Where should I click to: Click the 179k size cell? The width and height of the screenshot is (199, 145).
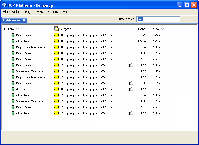coord(157,77)
